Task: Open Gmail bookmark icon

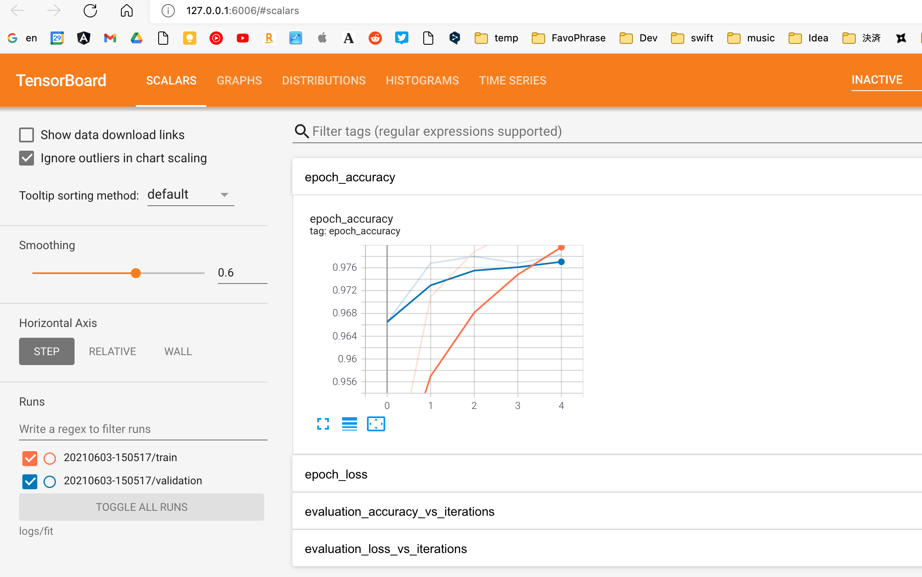Action: click(110, 38)
